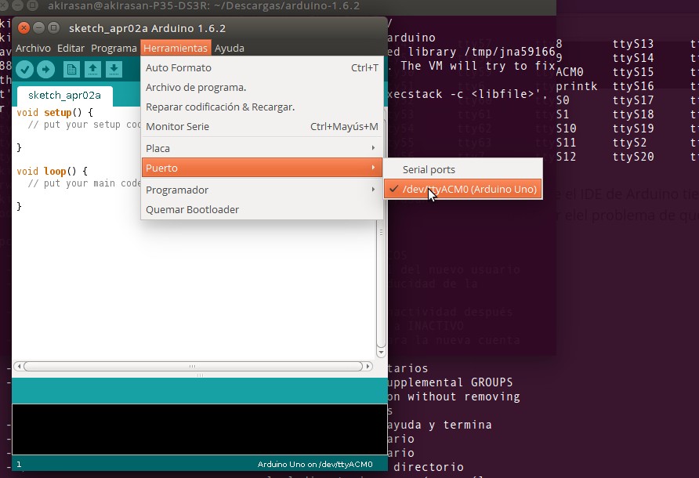Maximize the Arduino sketch window
Viewport: 699px width, 478px height.
(53, 28)
